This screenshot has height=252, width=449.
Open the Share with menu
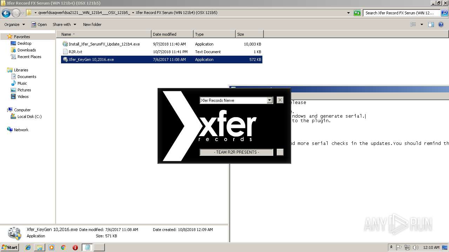[x=64, y=24]
